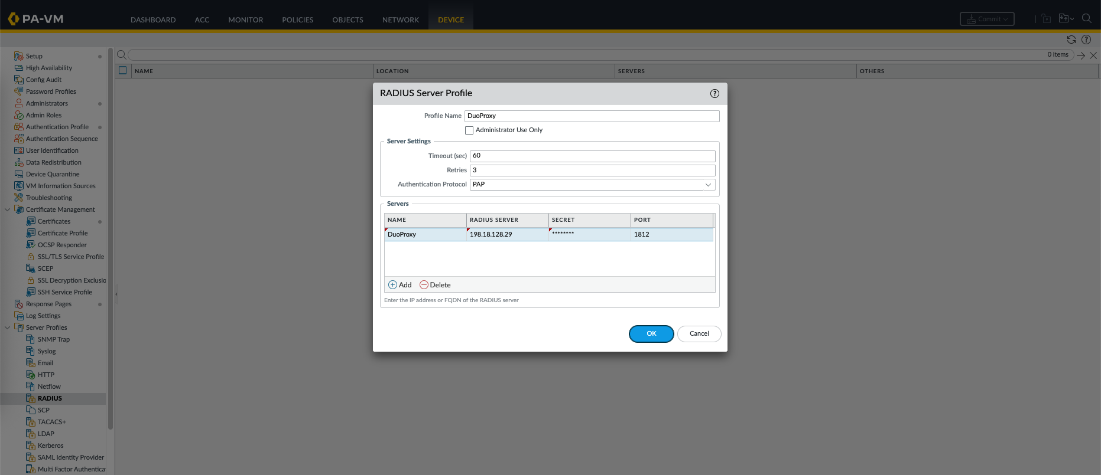Select the TACACS+ server profile item
This screenshot has width=1101, height=475.
click(x=51, y=422)
